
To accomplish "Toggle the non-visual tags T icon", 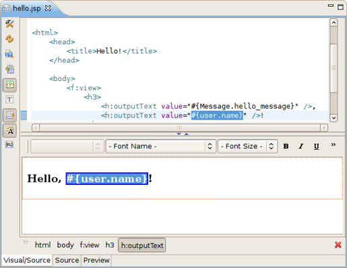I will pyautogui.click(x=9, y=100).
